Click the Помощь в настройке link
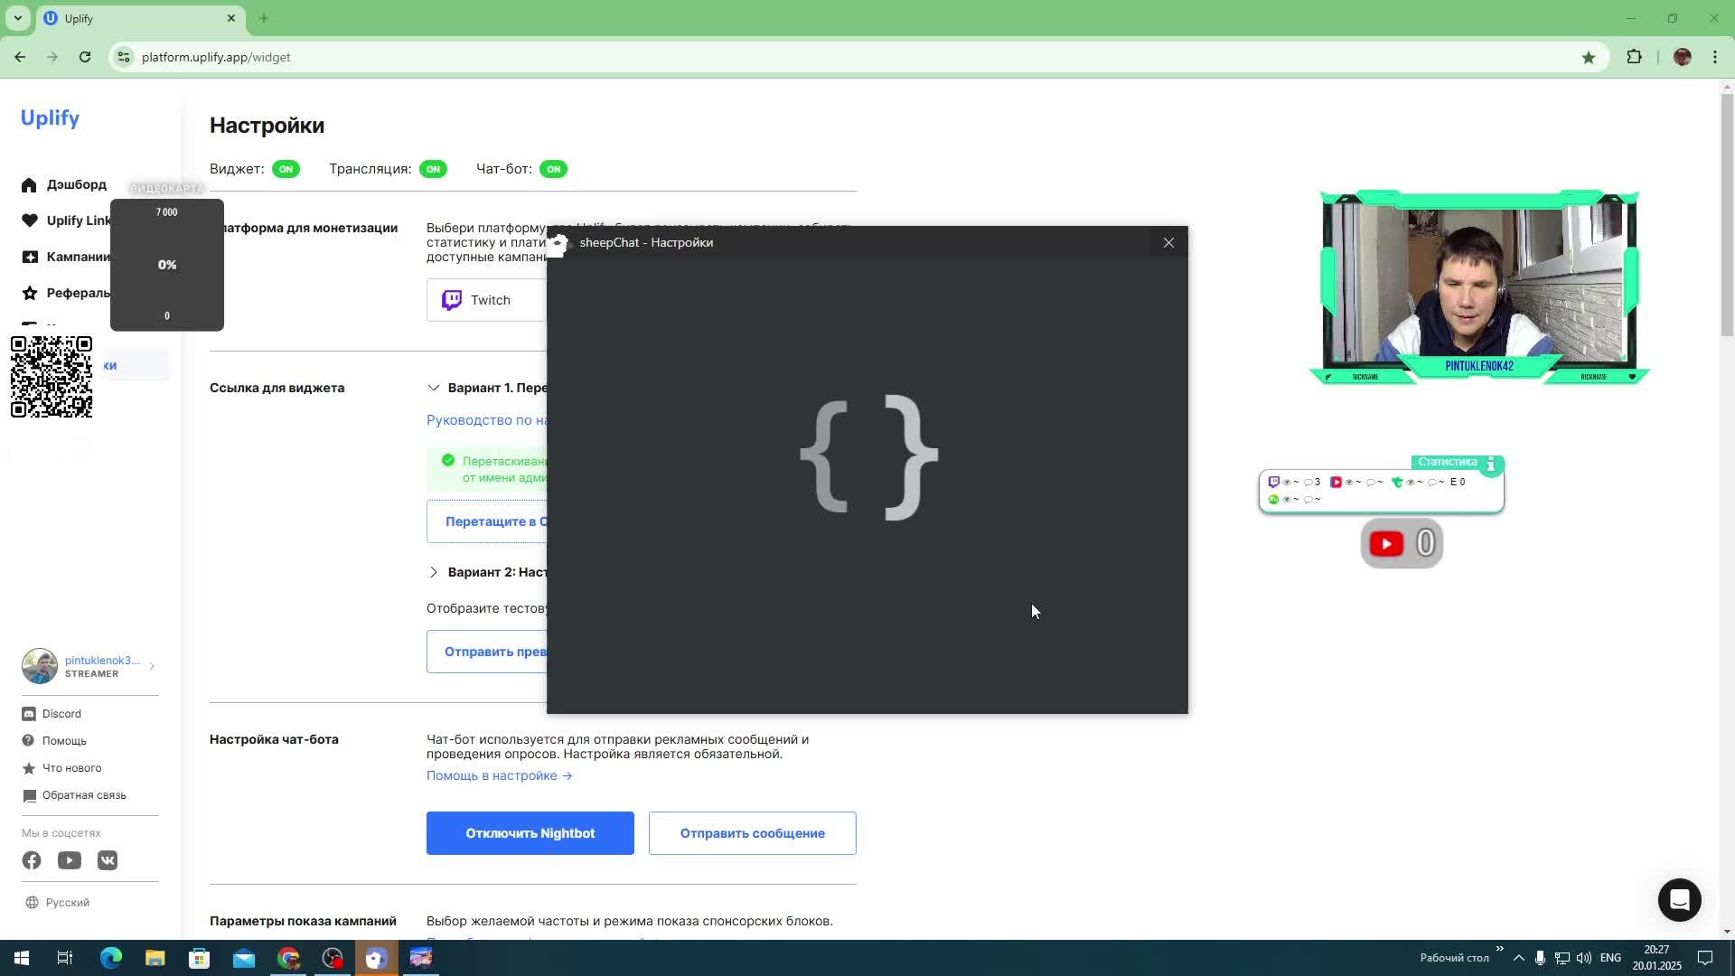 (x=499, y=775)
